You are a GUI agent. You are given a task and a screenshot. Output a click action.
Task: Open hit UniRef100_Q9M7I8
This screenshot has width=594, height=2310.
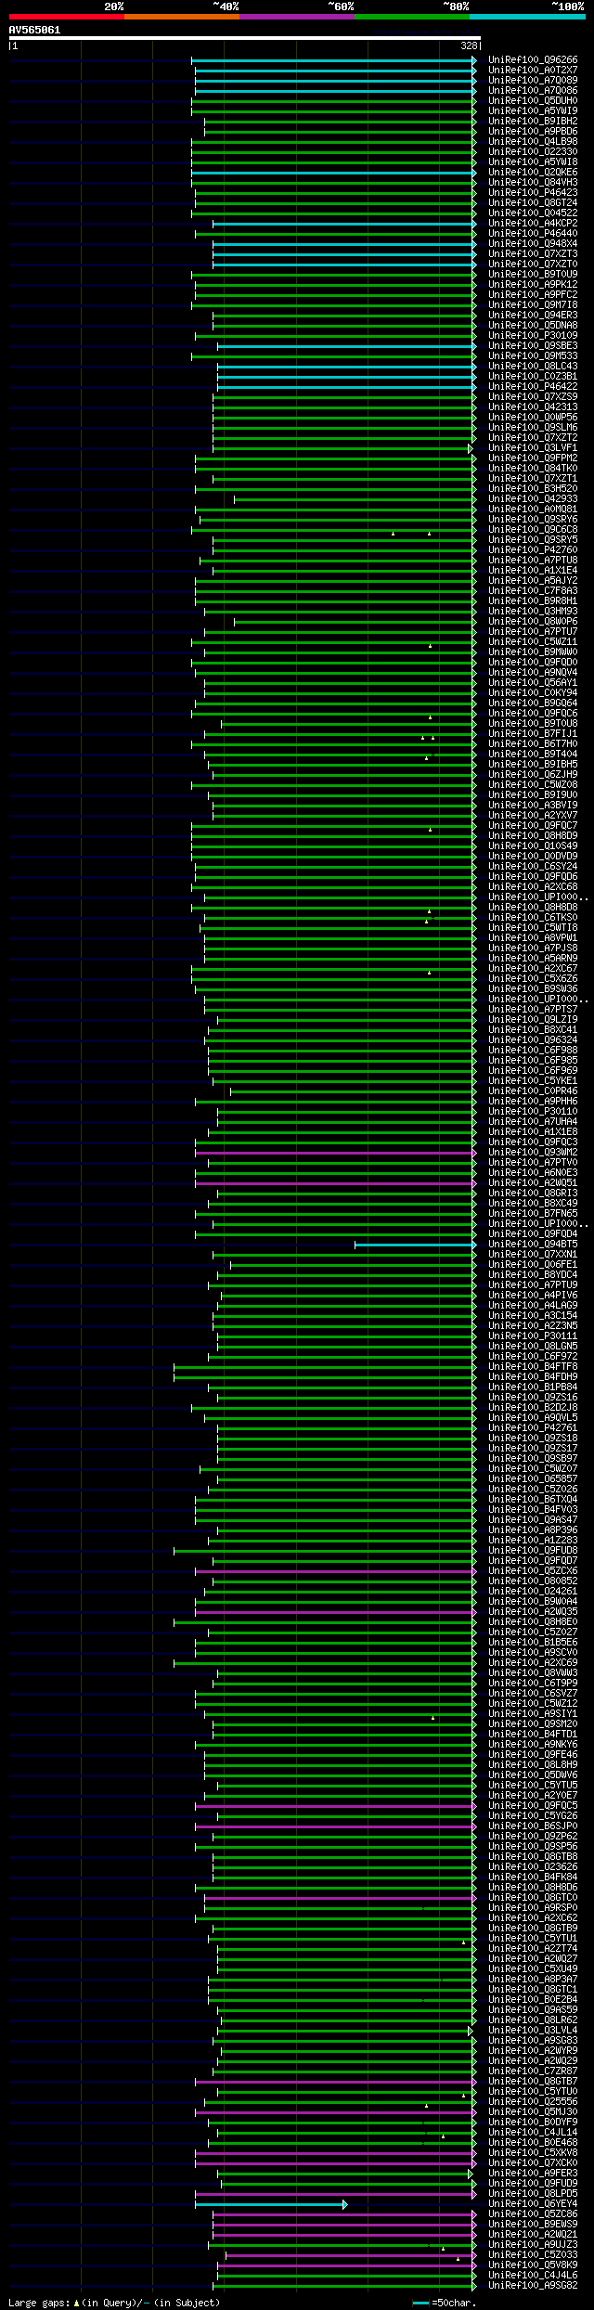[533, 305]
